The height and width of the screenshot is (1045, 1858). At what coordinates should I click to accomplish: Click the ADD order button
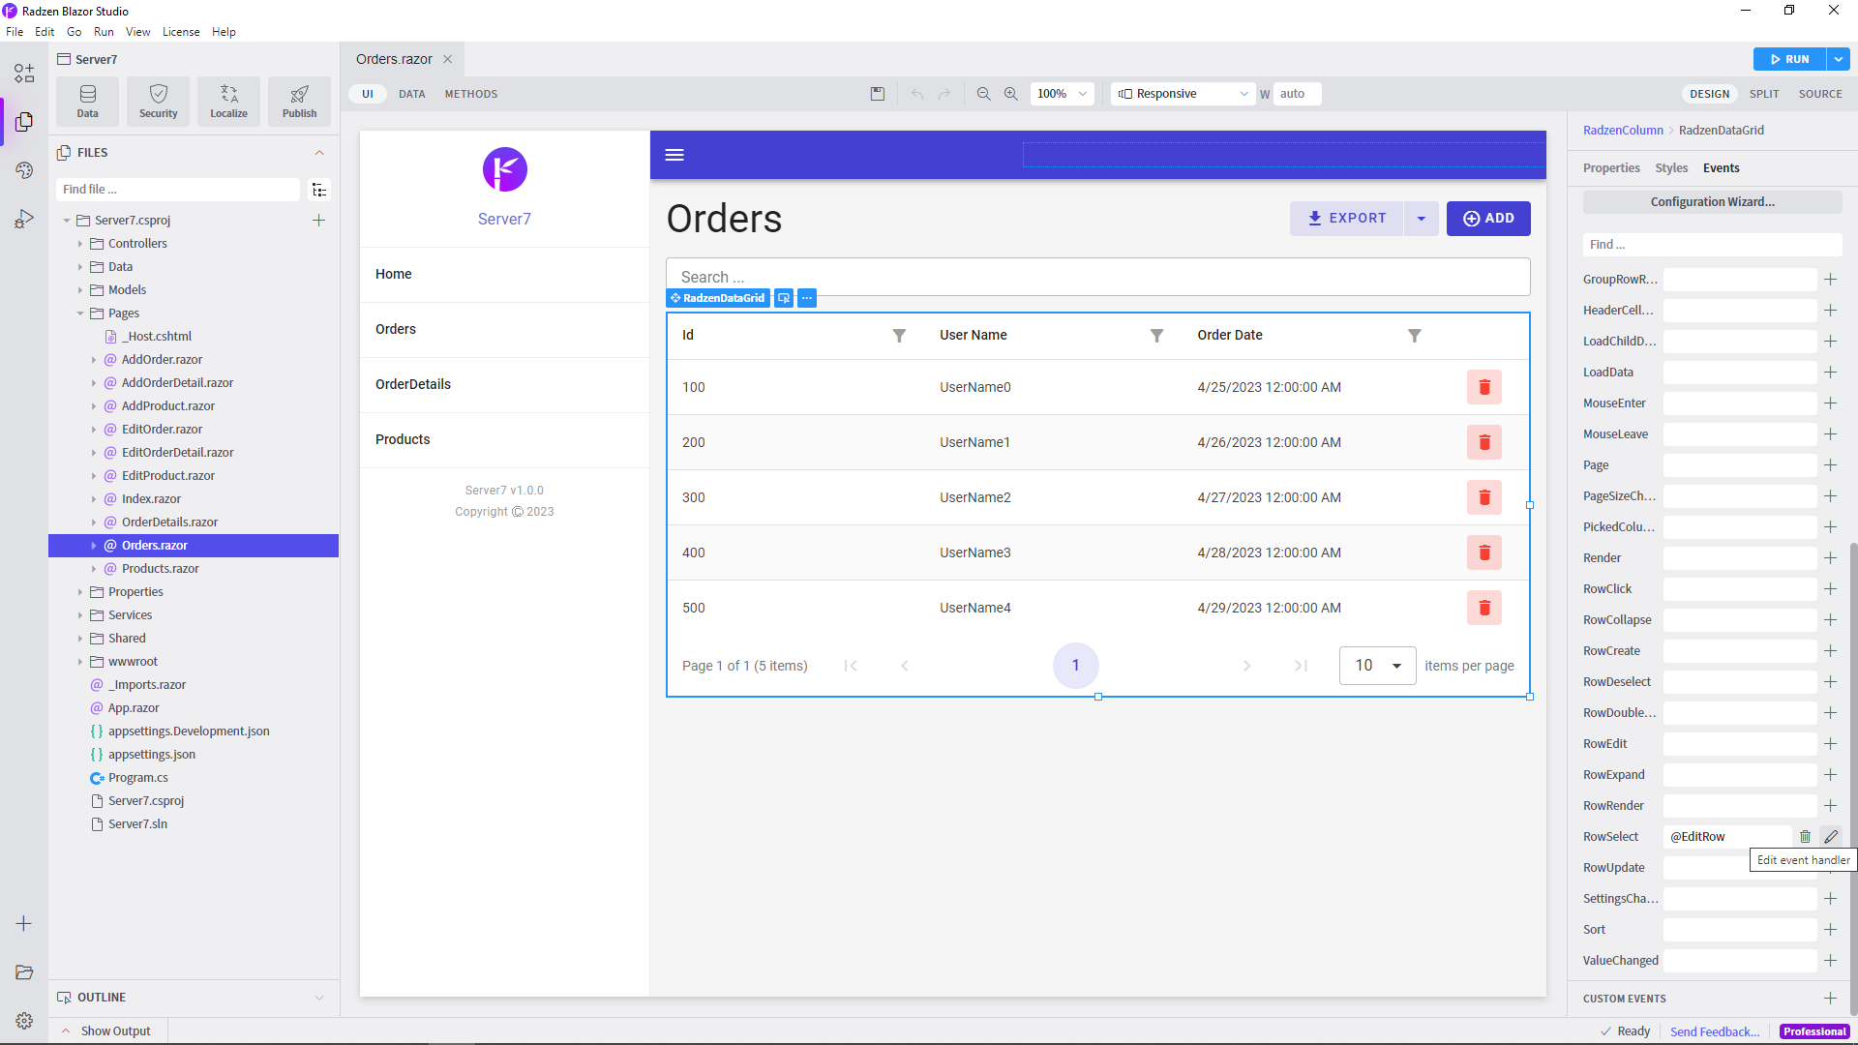pos(1487,219)
